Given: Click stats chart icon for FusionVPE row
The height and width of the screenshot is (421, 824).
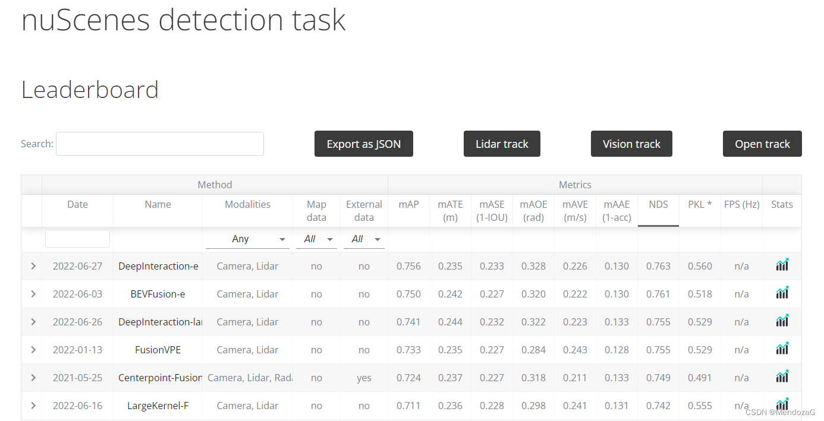Looking at the screenshot, I should [x=782, y=349].
